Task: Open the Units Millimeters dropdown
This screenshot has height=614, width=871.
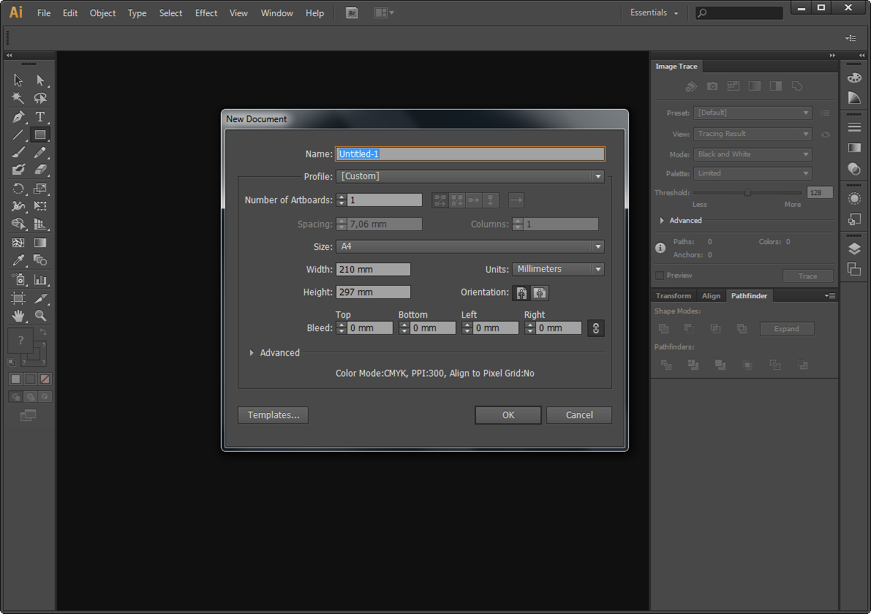Action: [558, 269]
